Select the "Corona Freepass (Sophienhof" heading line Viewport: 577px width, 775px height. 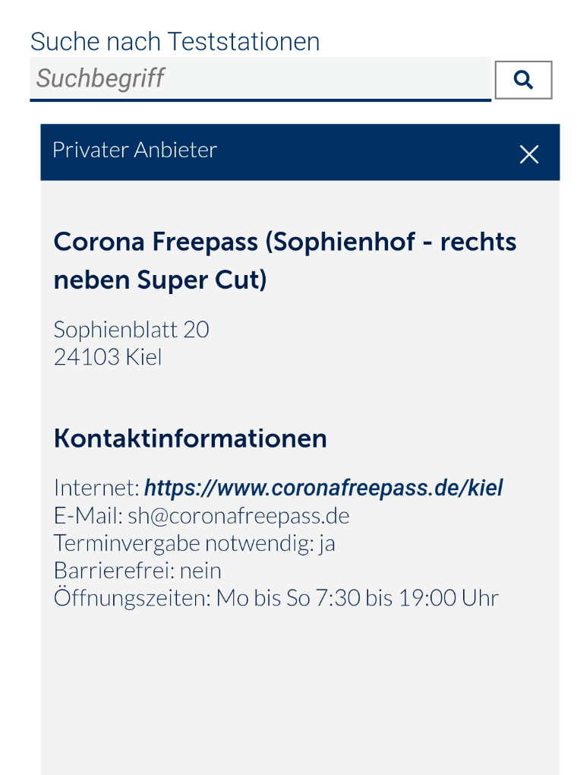tap(285, 242)
